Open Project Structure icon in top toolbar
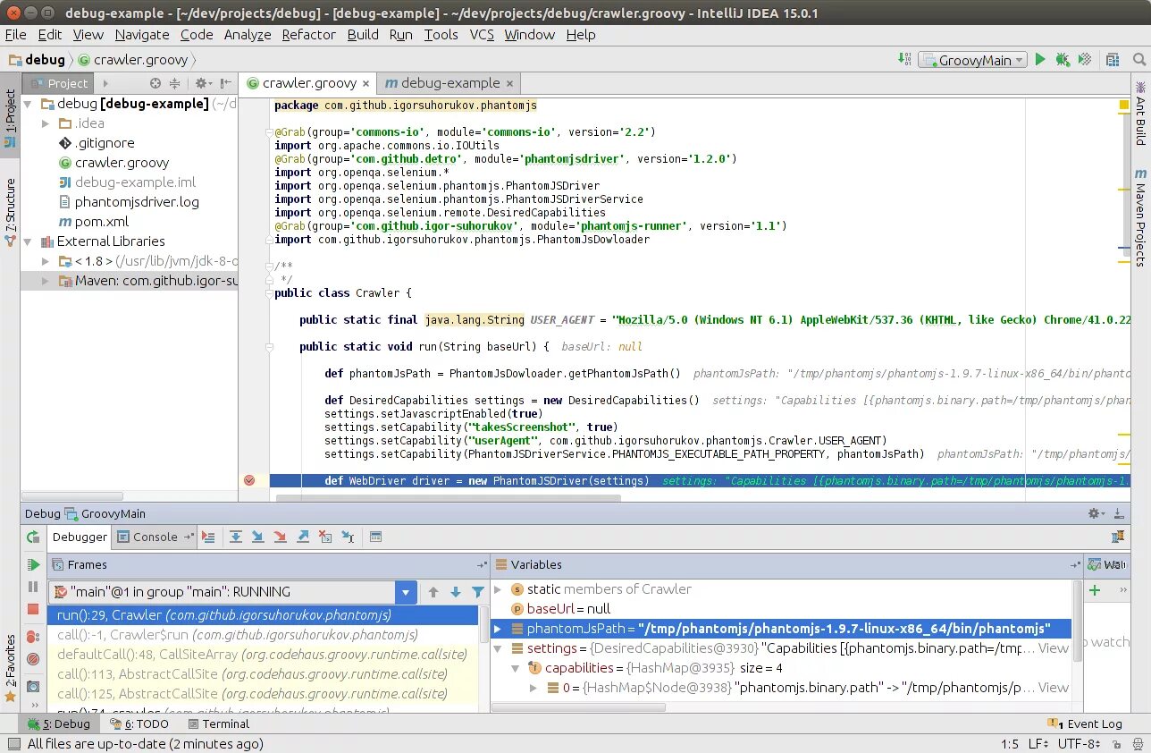The width and height of the screenshot is (1151, 753). point(1113,60)
